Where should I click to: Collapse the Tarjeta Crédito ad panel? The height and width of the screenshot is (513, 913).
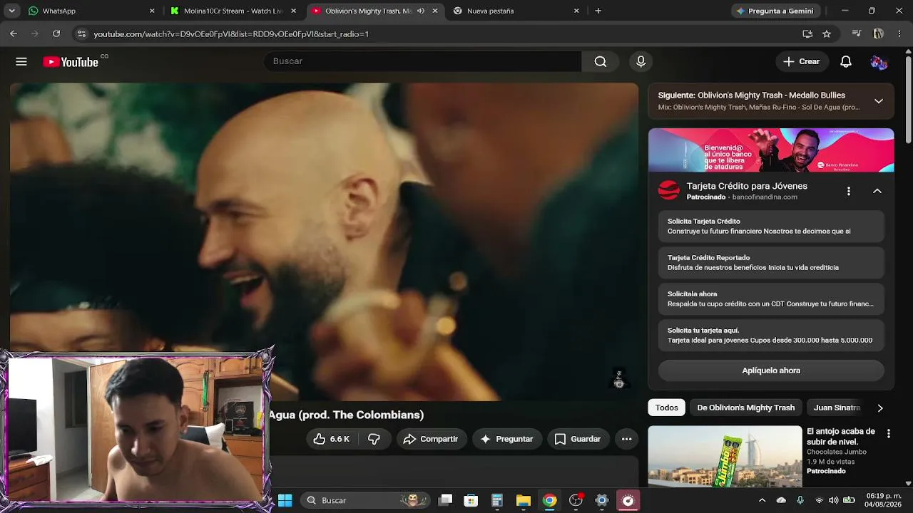tap(877, 191)
